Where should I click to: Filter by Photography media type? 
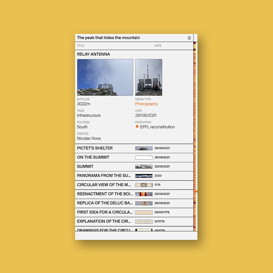(x=146, y=104)
